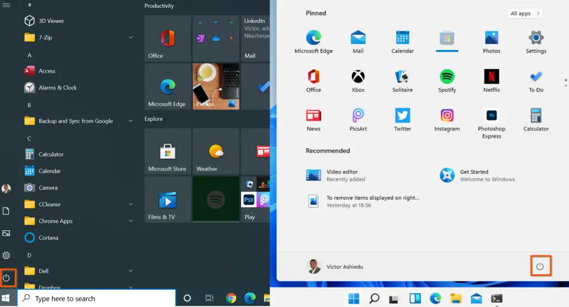Viewport: 569px width, 307px height.
Task: Open Chrome on Windows 10 taskbar
Action: 231,298
